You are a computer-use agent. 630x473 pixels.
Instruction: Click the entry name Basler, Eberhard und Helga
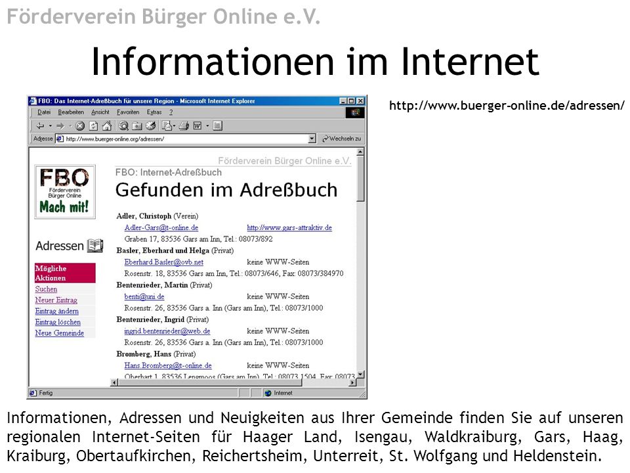point(163,250)
